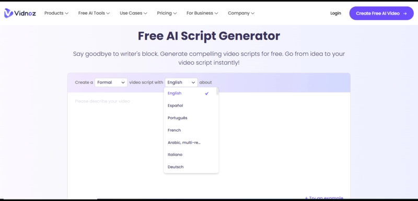Click the Vidnoz logo
This screenshot has width=418, height=201.
(20, 13)
